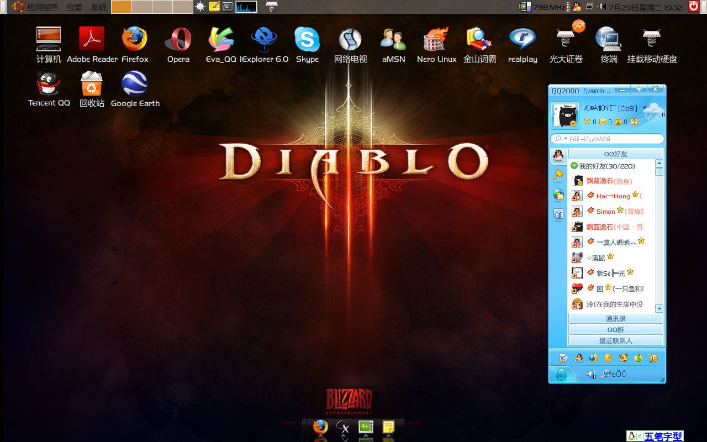Open the 计算机 desktop icon
Screen dimensions: 707x442
(49, 45)
